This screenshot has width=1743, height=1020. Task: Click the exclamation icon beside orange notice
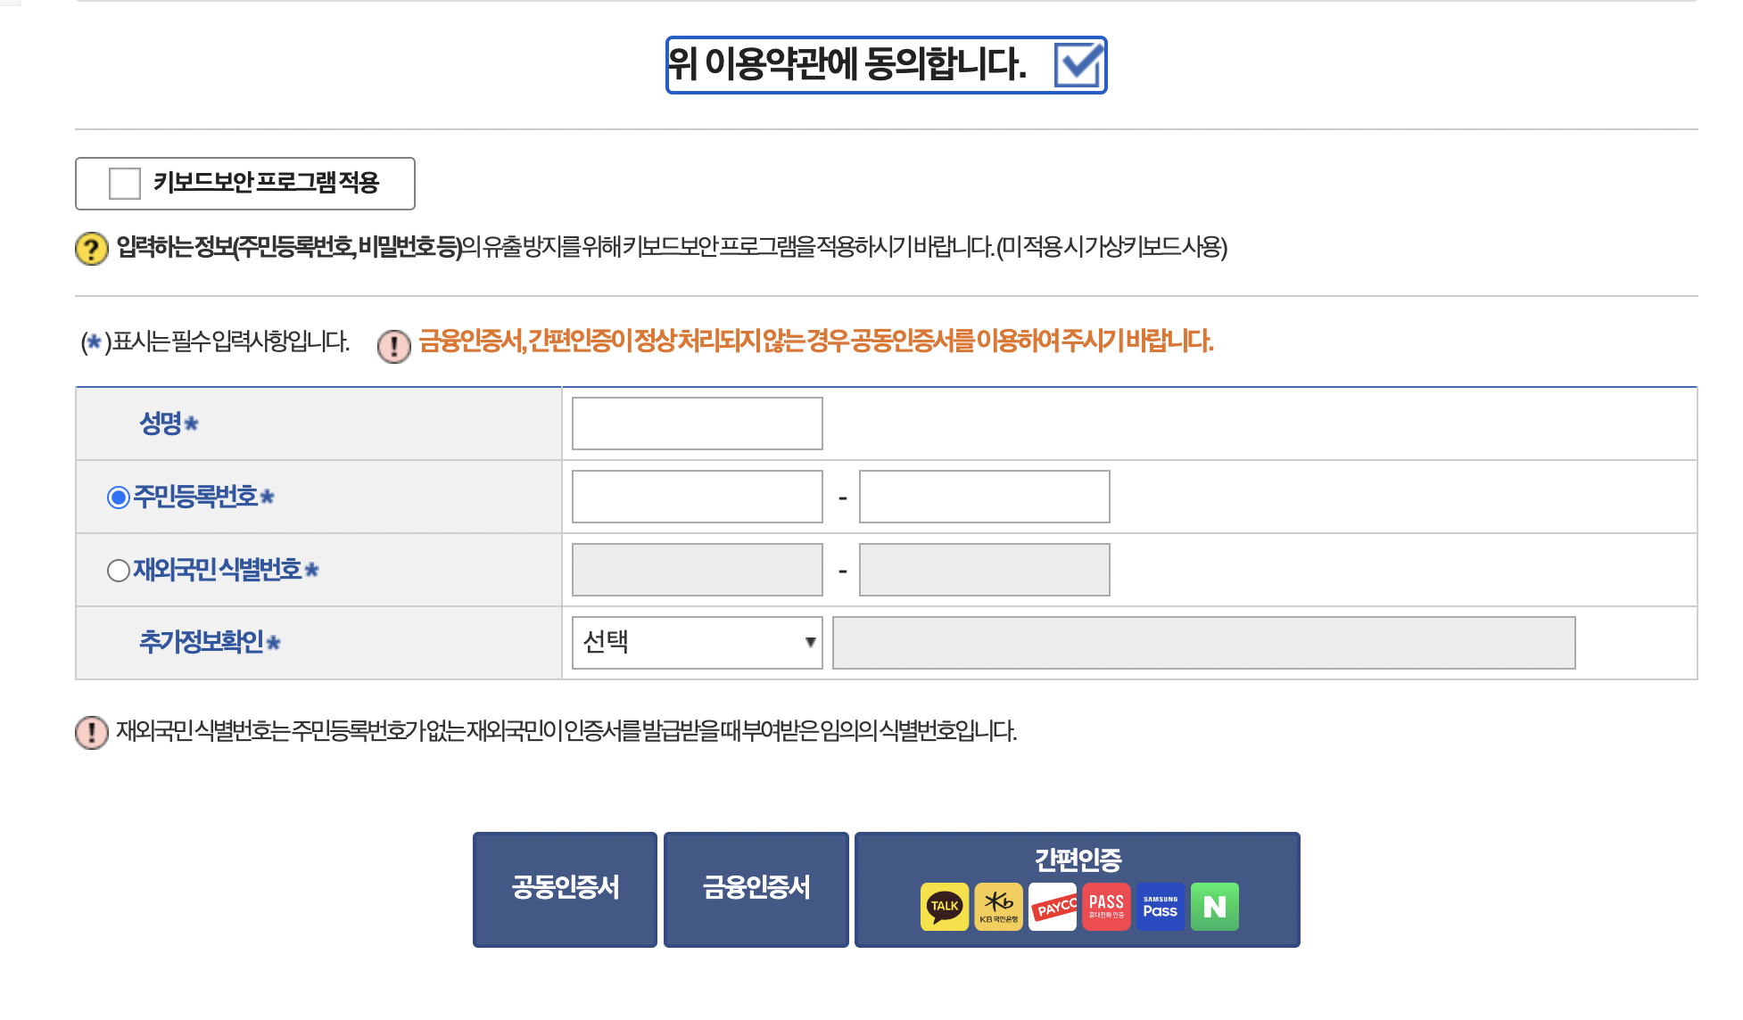(x=393, y=346)
